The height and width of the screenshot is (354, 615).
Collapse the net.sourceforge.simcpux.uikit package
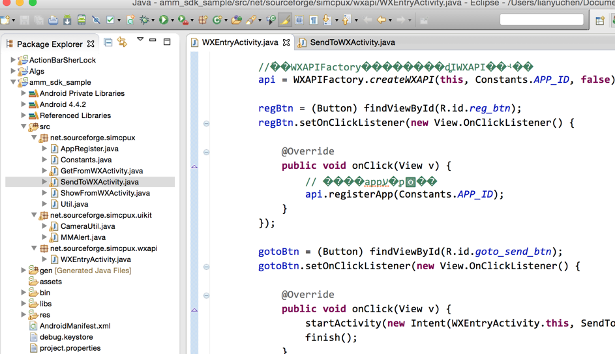pos(34,215)
